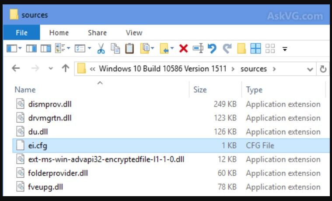
Task: Click the Paste clipboard icon
Action: tap(129, 49)
